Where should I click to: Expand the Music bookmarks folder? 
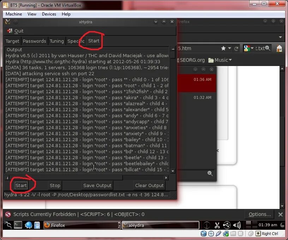coord(220,60)
